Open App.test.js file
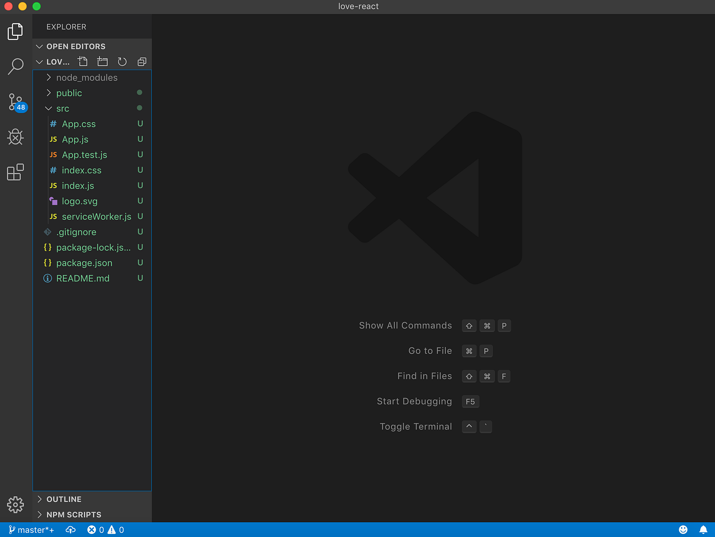The image size is (715, 537). (92, 155)
